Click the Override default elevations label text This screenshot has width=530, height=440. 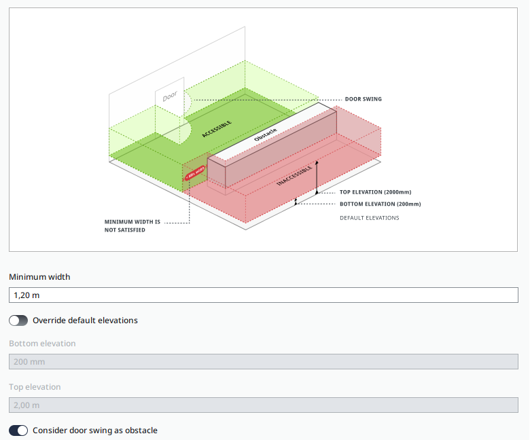pyautogui.click(x=85, y=320)
